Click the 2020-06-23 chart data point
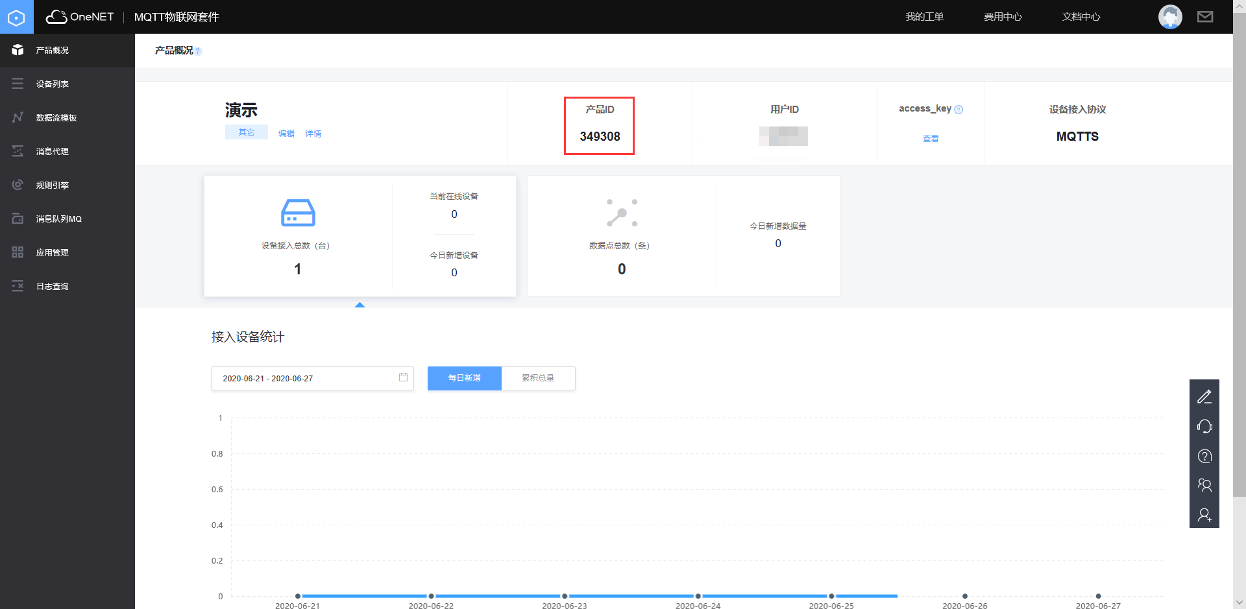Screen dimensions: 1246x609 pos(565,596)
